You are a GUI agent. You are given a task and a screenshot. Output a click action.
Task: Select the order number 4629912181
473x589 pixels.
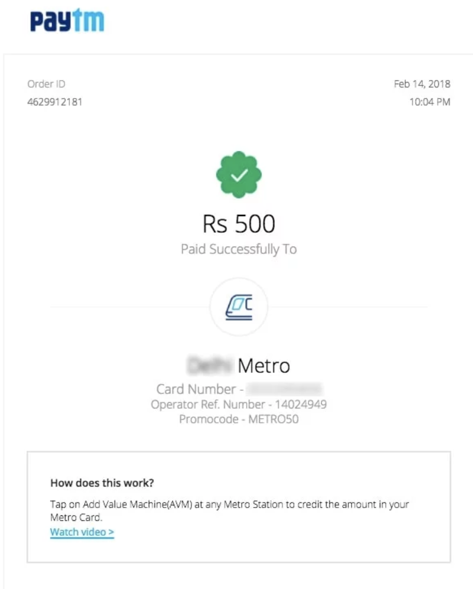click(x=55, y=102)
